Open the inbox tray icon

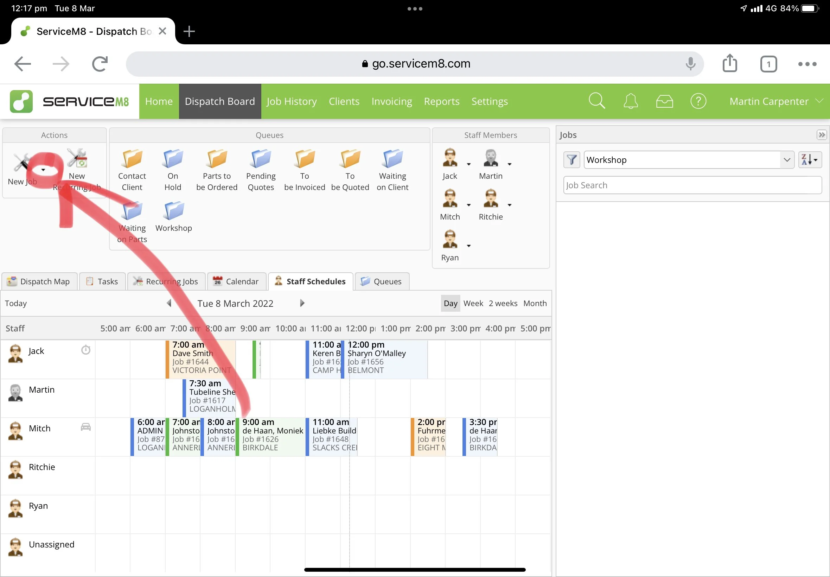(664, 101)
